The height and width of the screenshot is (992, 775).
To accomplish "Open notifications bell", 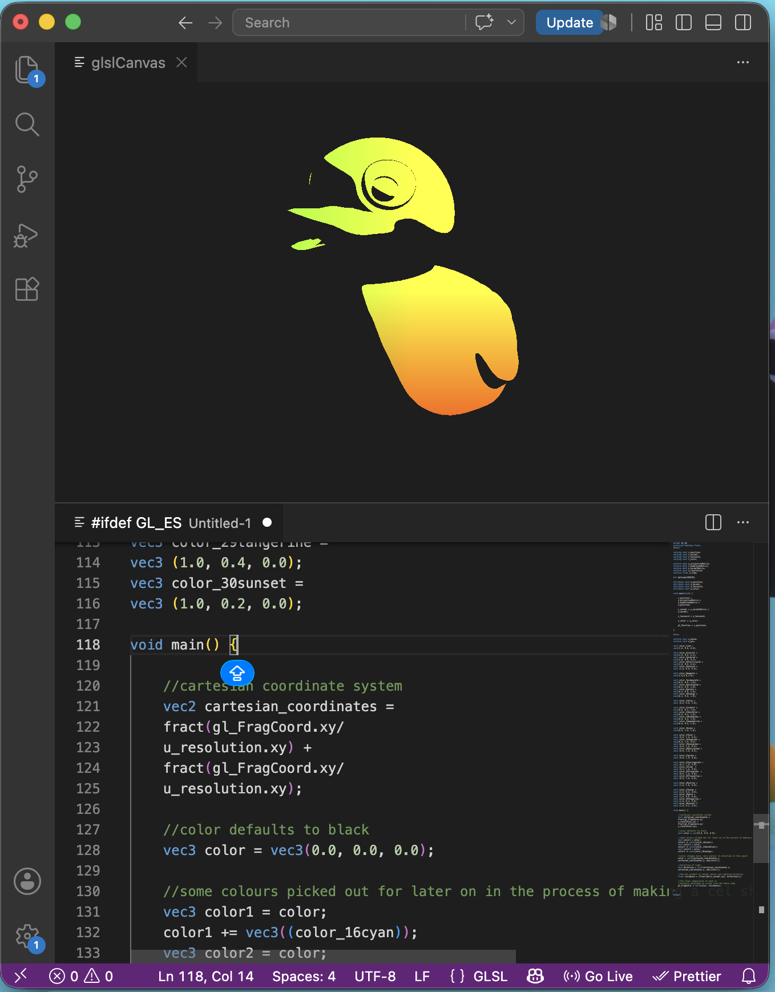I will pyautogui.click(x=749, y=977).
